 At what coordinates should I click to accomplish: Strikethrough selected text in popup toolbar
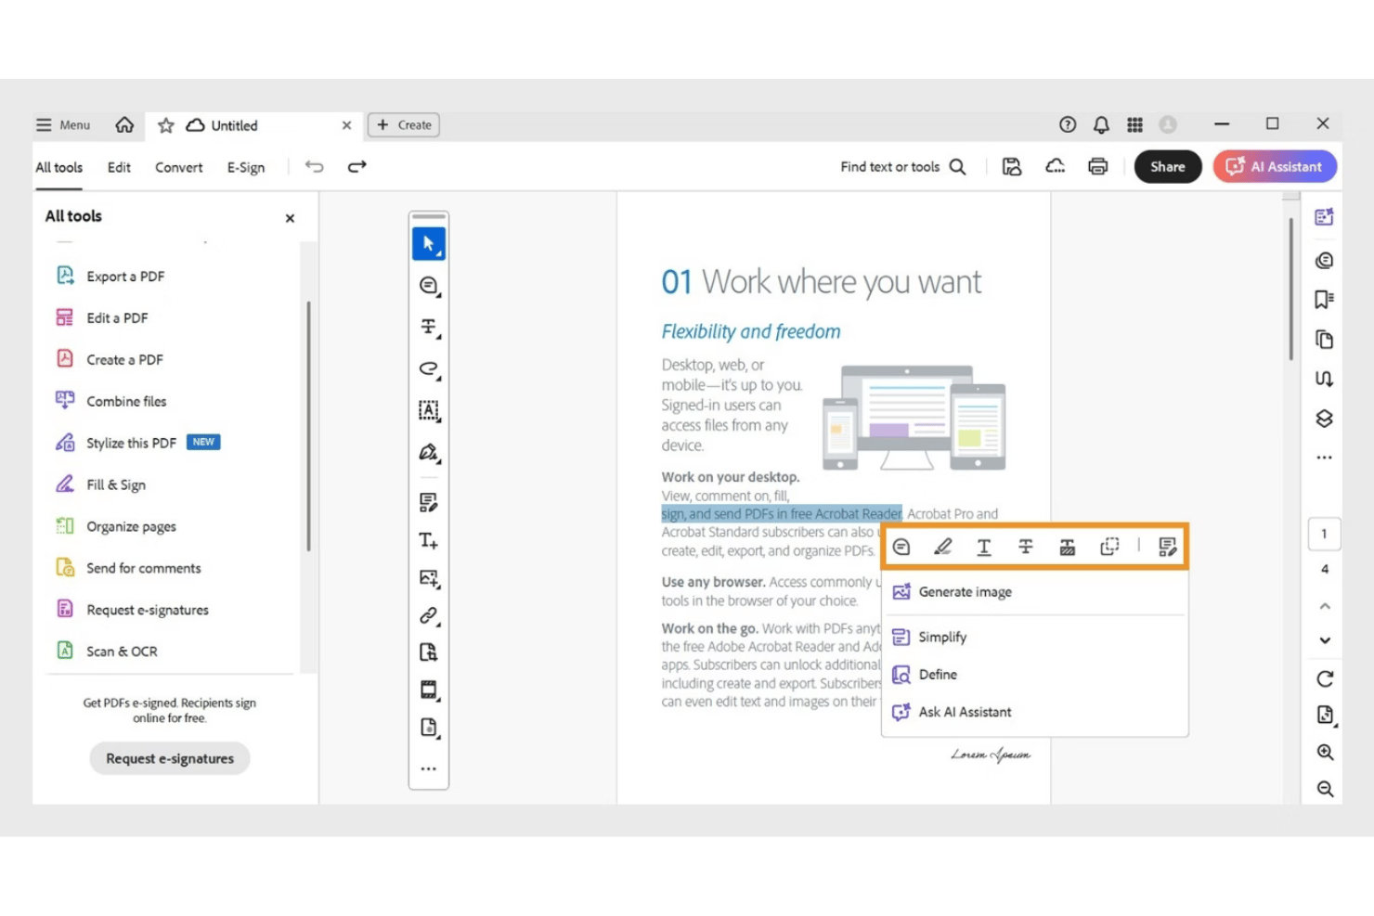[1026, 547]
